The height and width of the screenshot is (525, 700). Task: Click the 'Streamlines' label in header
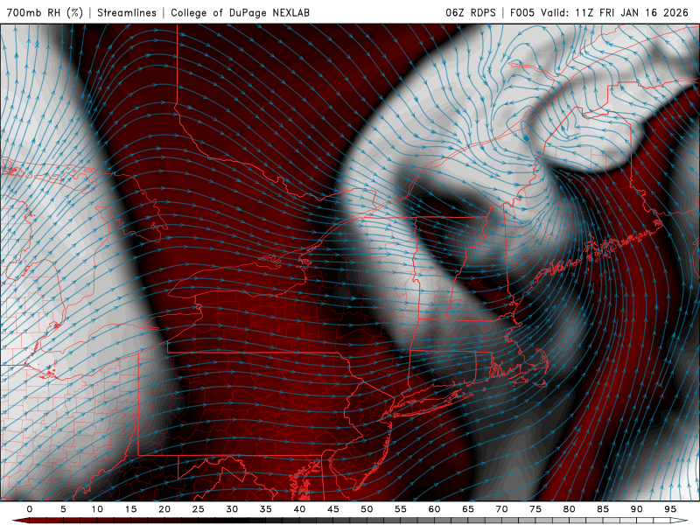tap(127, 12)
